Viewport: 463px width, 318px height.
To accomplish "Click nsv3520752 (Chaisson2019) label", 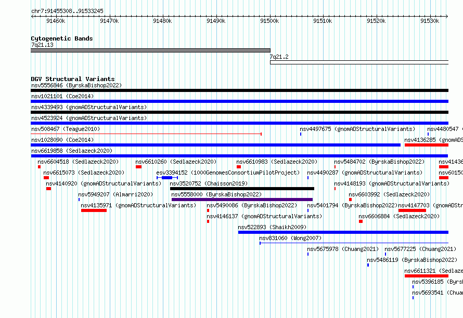I will tap(209, 183).
